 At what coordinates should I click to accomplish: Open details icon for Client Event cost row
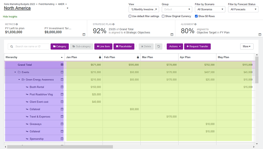click(x=62, y=102)
